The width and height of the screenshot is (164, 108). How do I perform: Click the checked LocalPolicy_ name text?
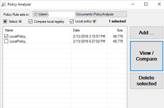click(18, 36)
